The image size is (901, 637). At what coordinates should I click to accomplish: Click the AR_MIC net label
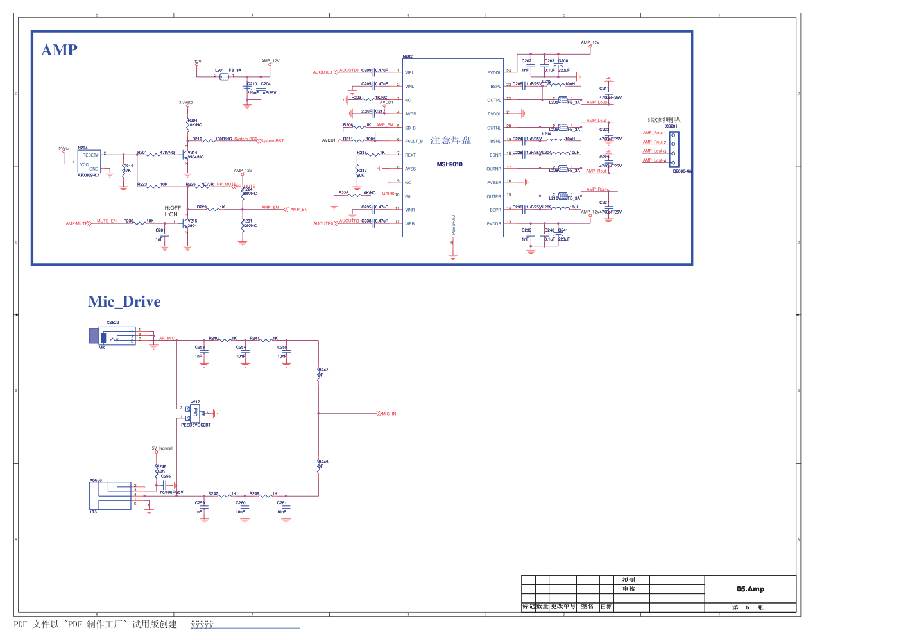tap(167, 338)
